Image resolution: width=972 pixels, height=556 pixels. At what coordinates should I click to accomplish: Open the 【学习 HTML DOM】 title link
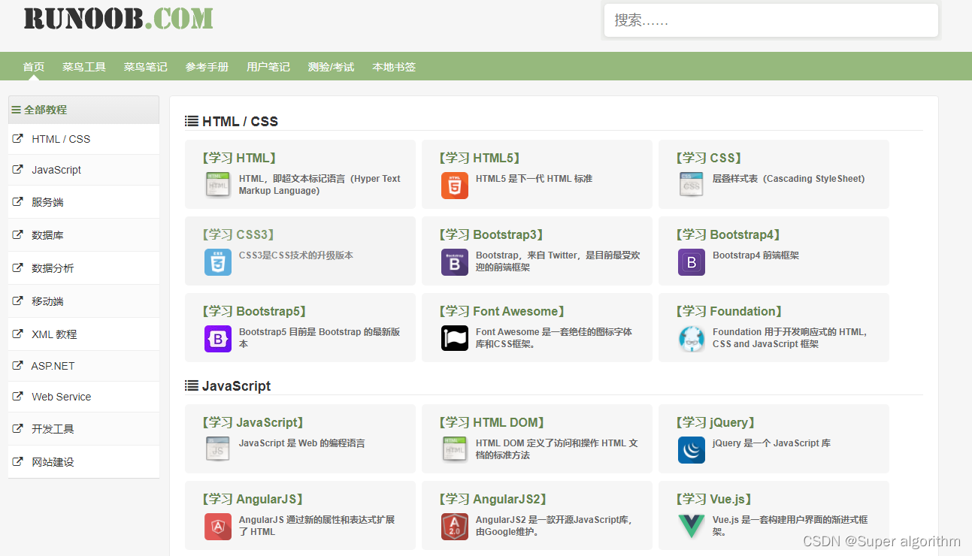coord(492,422)
